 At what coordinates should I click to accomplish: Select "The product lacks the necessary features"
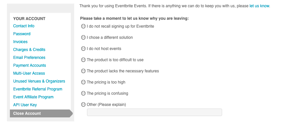click(83, 71)
